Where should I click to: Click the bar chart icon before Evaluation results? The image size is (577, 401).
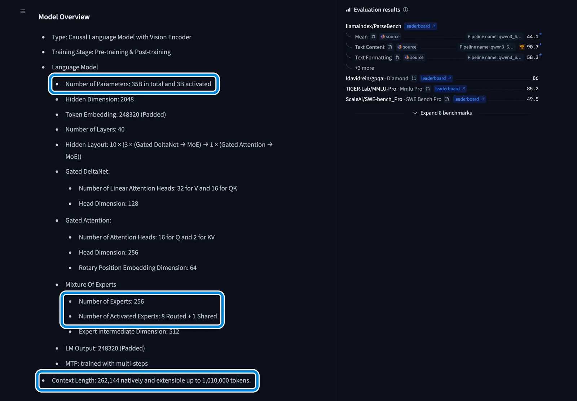348,10
